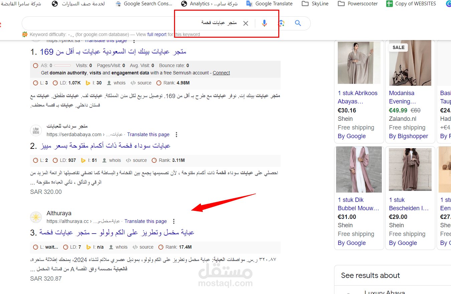451x294 pixels.
Task: Click the See results about heading
Action: 370,276
